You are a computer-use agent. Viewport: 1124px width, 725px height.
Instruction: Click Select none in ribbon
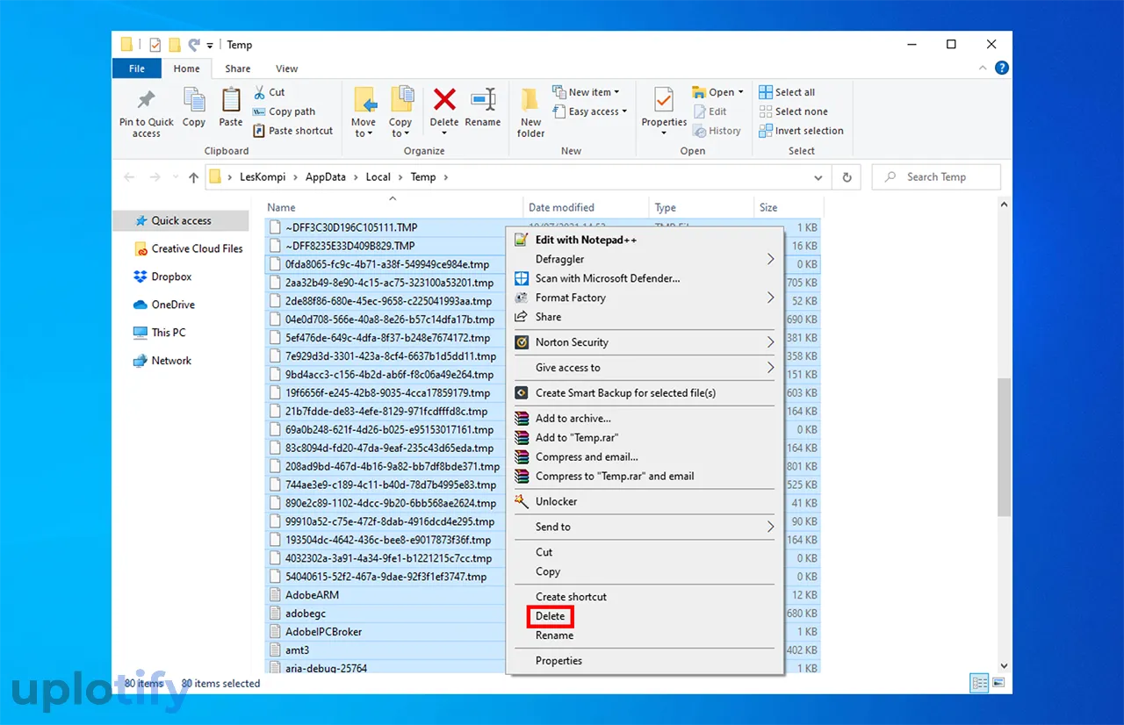pyautogui.click(x=793, y=111)
